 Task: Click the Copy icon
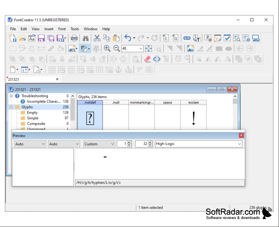106,38
